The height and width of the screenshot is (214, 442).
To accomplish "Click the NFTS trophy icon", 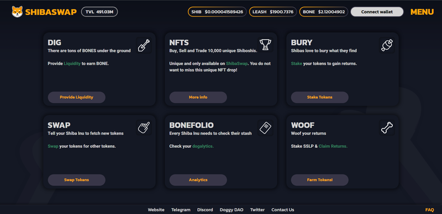I will 265,45.
